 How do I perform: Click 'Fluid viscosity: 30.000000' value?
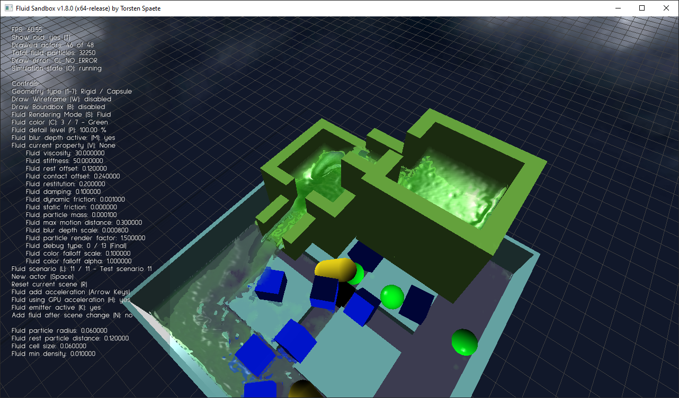point(65,153)
